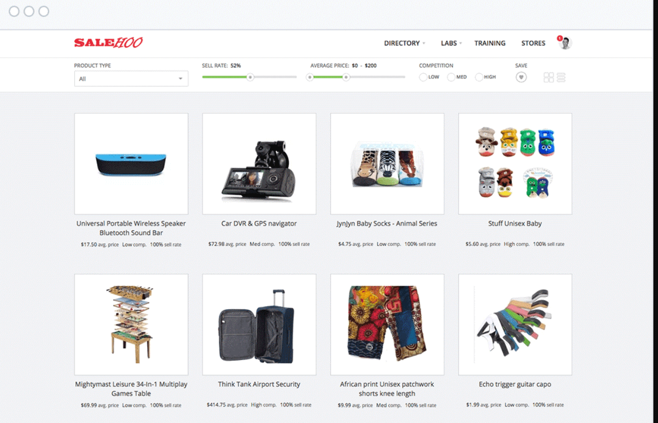Open the user profile avatar
Image resolution: width=658 pixels, height=423 pixels.
point(566,44)
